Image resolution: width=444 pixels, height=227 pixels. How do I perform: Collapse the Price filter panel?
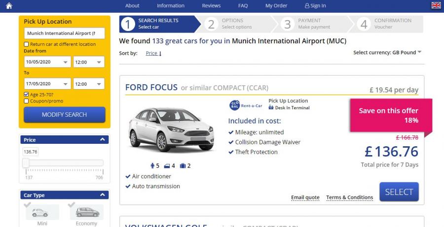(103, 140)
